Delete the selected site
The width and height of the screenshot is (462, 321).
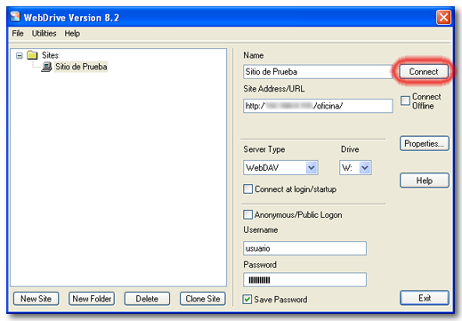(x=147, y=299)
